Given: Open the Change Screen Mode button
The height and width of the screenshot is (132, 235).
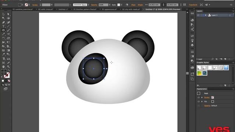Looking at the screenshot, I should coord(6,89).
